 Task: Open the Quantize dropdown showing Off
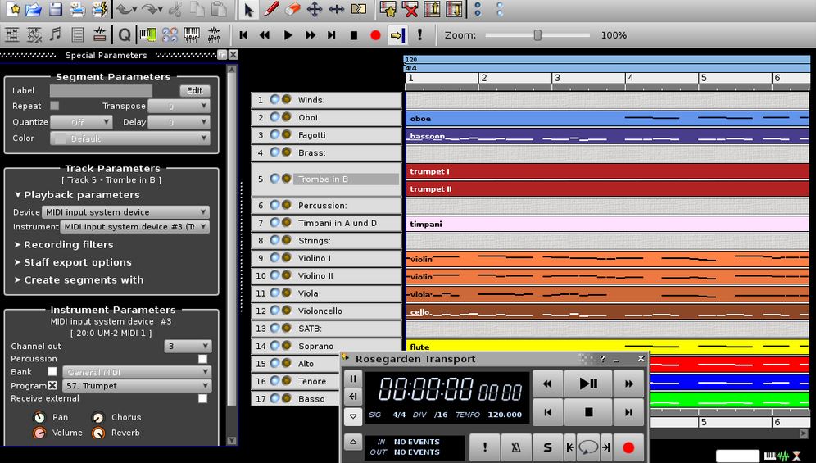81,122
